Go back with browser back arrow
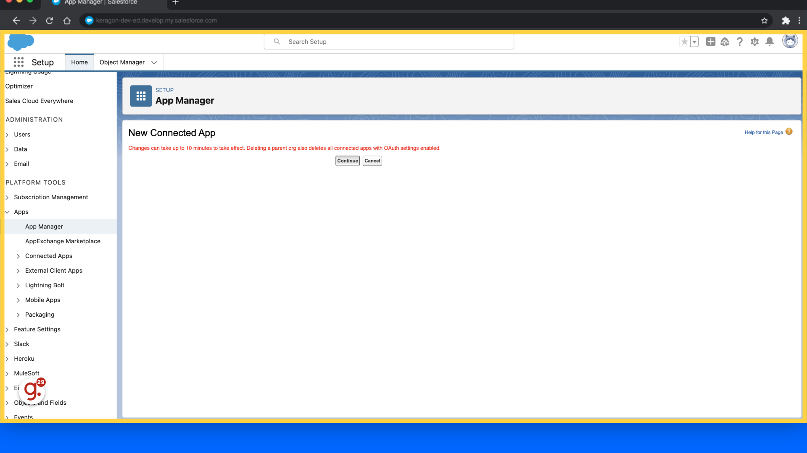This screenshot has height=453, width=807. tap(16, 21)
